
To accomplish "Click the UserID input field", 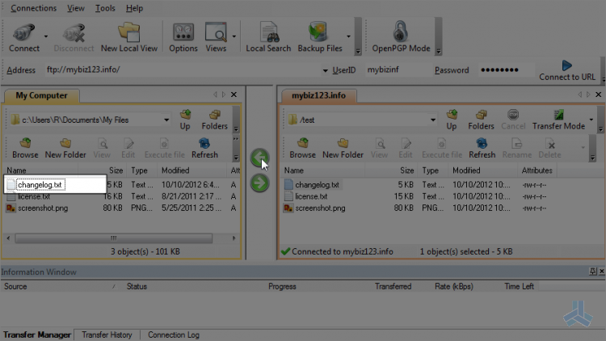I will click(x=397, y=70).
